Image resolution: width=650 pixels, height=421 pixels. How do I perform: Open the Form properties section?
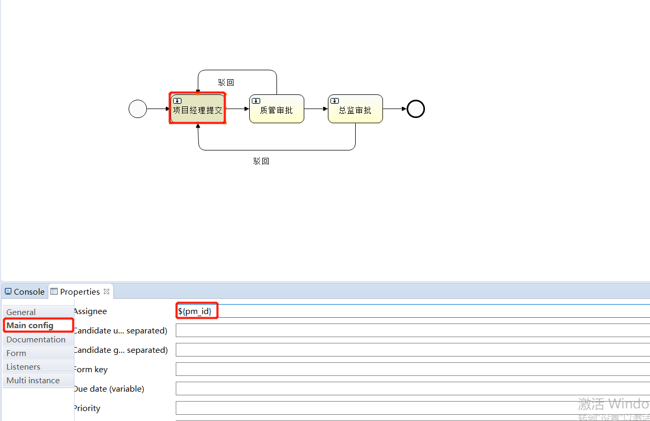pos(16,353)
